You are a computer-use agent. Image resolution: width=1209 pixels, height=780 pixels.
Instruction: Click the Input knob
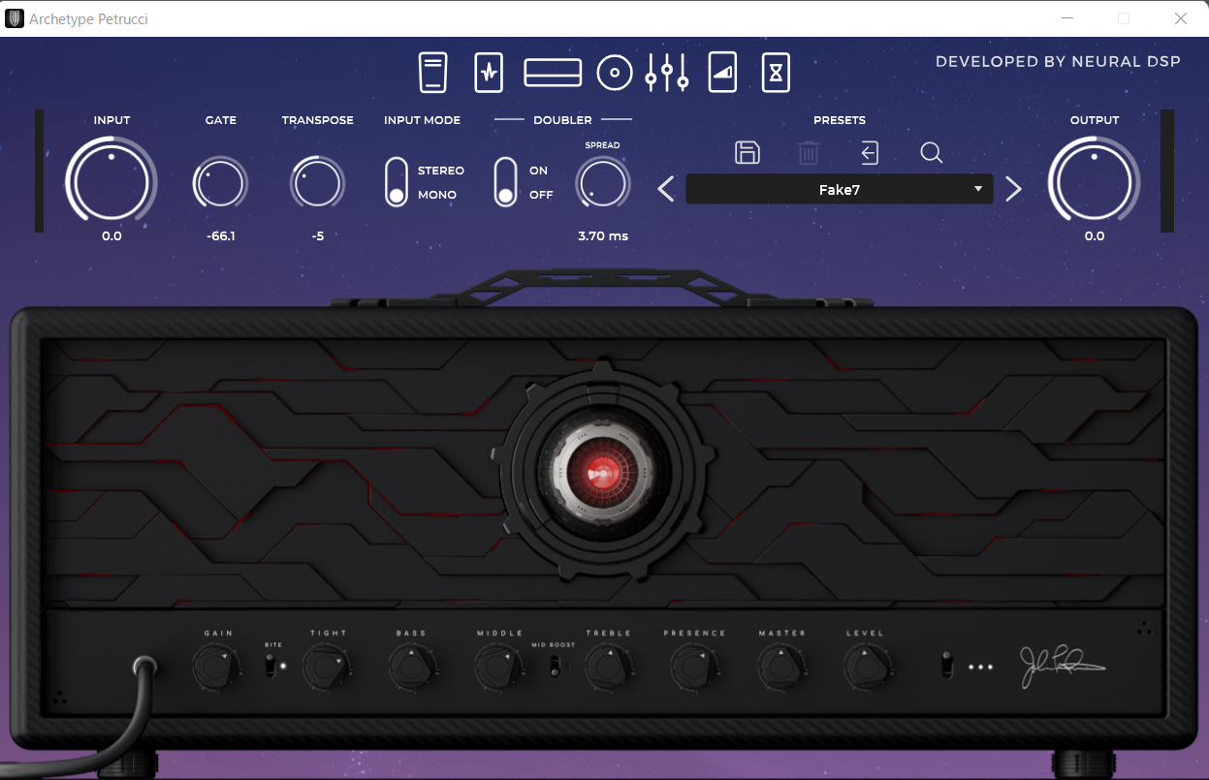(x=111, y=182)
